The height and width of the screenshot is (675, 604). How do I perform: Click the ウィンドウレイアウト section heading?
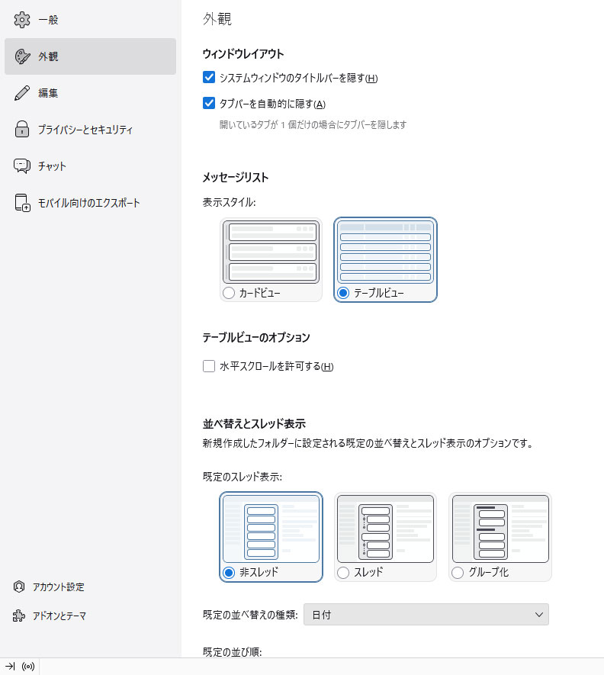(243, 54)
